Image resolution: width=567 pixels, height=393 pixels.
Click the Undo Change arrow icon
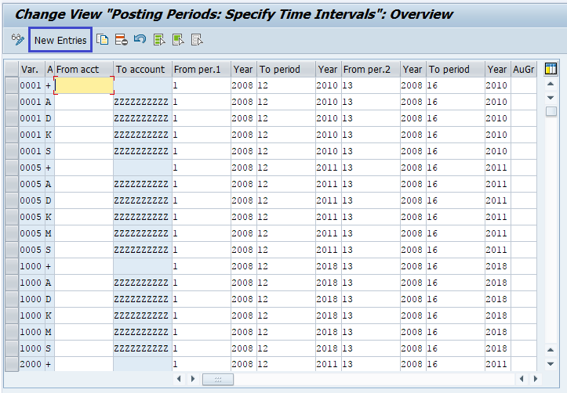point(140,40)
